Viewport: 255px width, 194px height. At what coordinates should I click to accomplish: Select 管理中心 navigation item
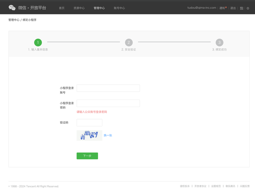tap(99, 8)
